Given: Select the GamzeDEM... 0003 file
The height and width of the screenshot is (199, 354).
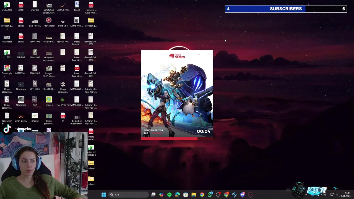Looking at the screenshot, I should [x=91, y=71].
